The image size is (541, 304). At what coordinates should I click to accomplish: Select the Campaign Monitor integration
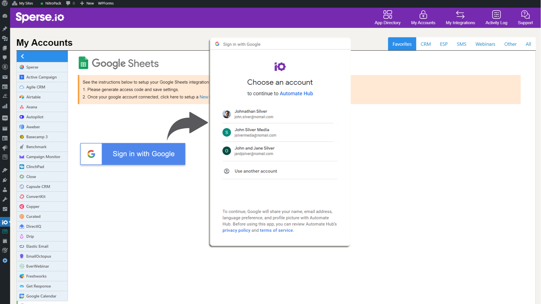[x=43, y=157]
